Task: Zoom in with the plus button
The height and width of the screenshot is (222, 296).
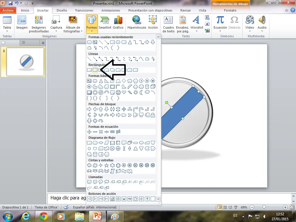Action: coord(285,207)
